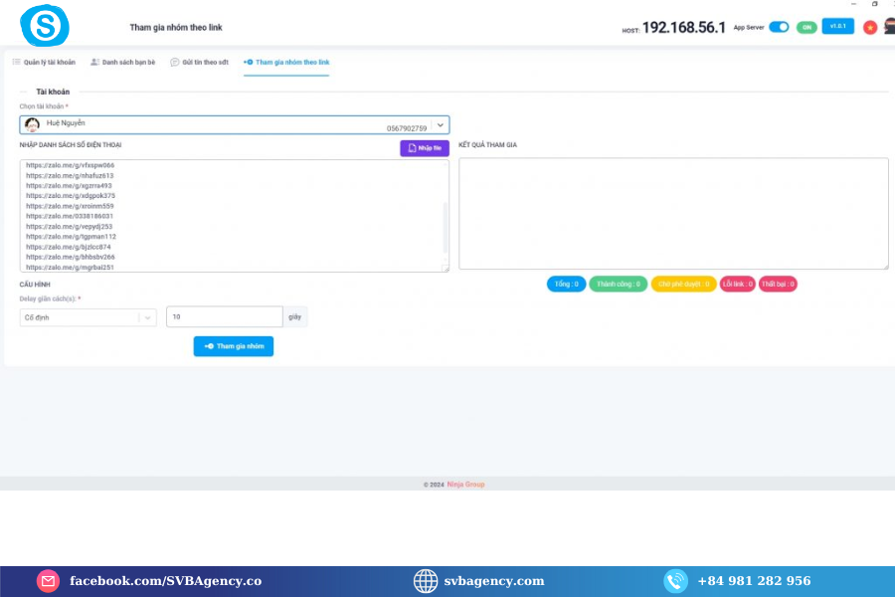Click the globe icon beside svbagency.com

pos(426,581)
